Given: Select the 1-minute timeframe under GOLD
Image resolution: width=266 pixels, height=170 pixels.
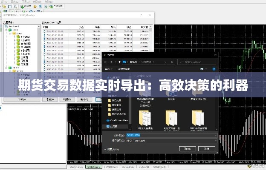Looking at the screenshot, I should click(x=23, y=37).
